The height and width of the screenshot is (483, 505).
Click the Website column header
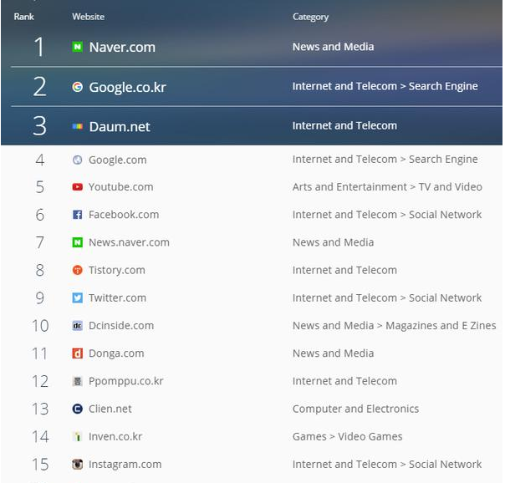(x=89, y=17)
